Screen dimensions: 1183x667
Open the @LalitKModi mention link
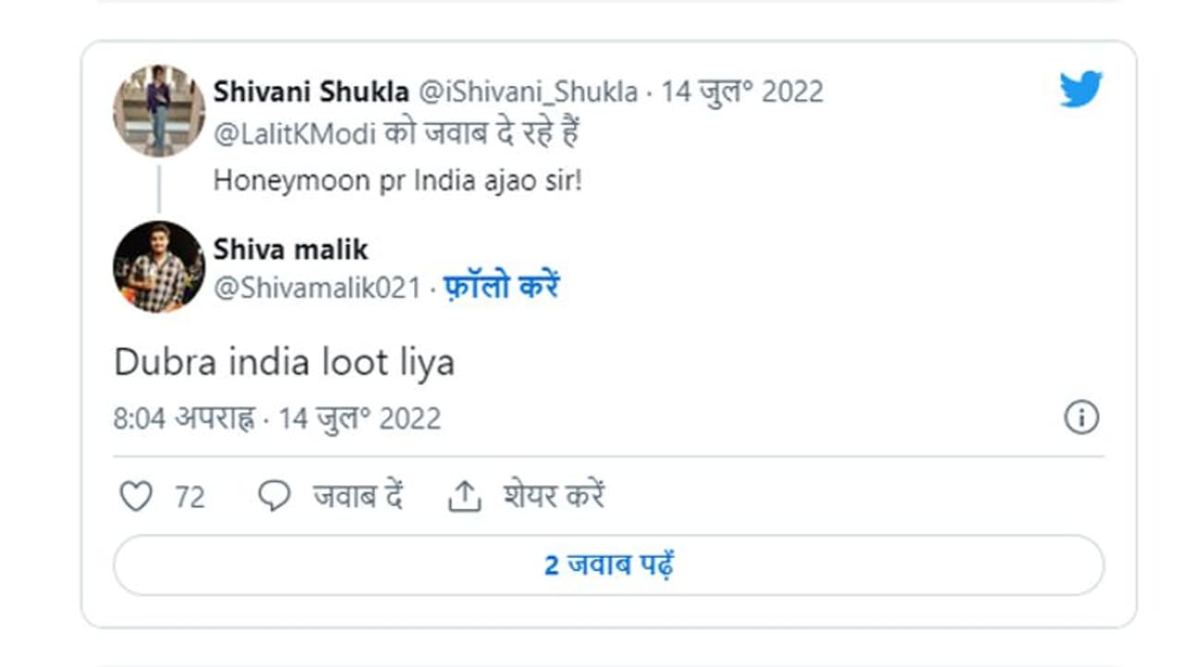click(295, 134)
